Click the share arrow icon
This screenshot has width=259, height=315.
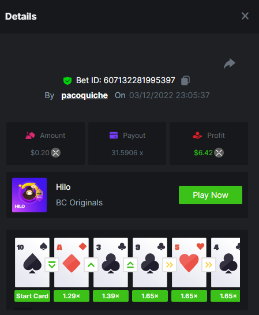coord(230,63)
